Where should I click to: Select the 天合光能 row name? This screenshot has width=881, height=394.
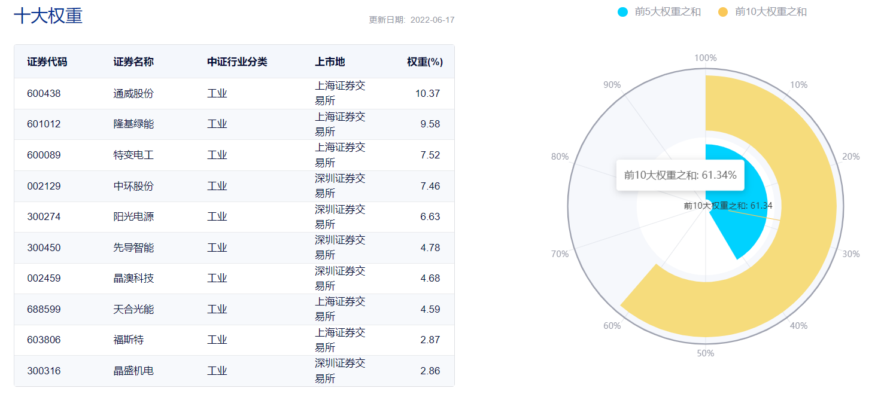point(133,309)
